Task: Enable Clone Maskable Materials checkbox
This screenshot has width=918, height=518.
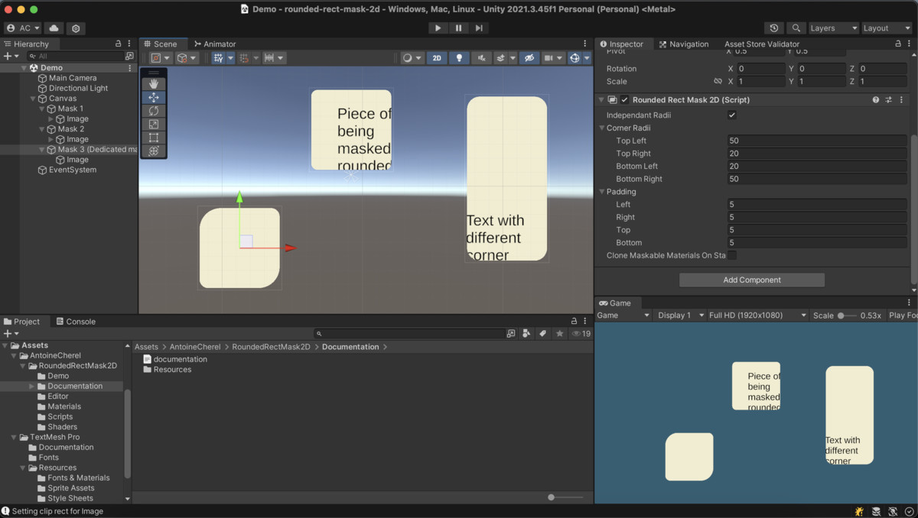Action: click(732, 255)
